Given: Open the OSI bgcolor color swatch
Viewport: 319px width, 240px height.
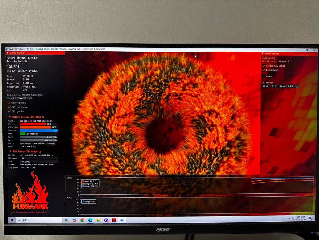Looking at the screenshot, I should 297,86.
